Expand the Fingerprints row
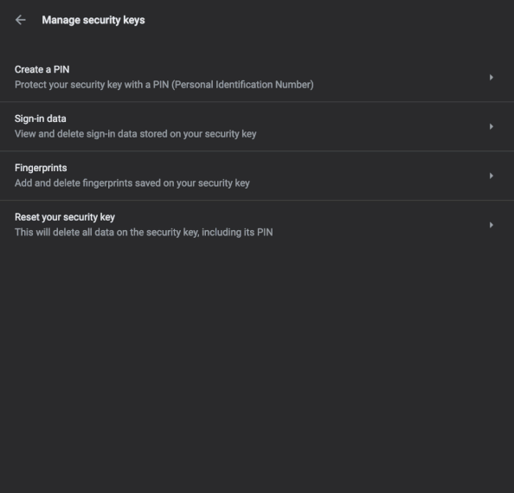514x493 pixels. pos(257,176)
